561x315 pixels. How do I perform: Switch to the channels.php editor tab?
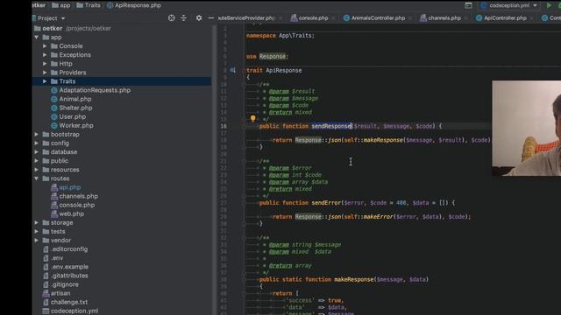tap(440, 17)
